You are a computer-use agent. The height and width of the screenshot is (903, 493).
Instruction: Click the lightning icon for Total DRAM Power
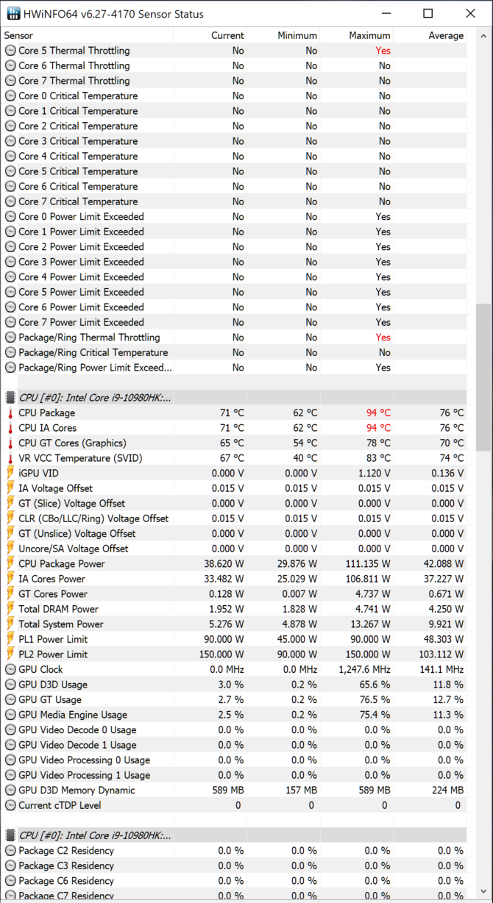pyautogui.click(x=10, y=609)
